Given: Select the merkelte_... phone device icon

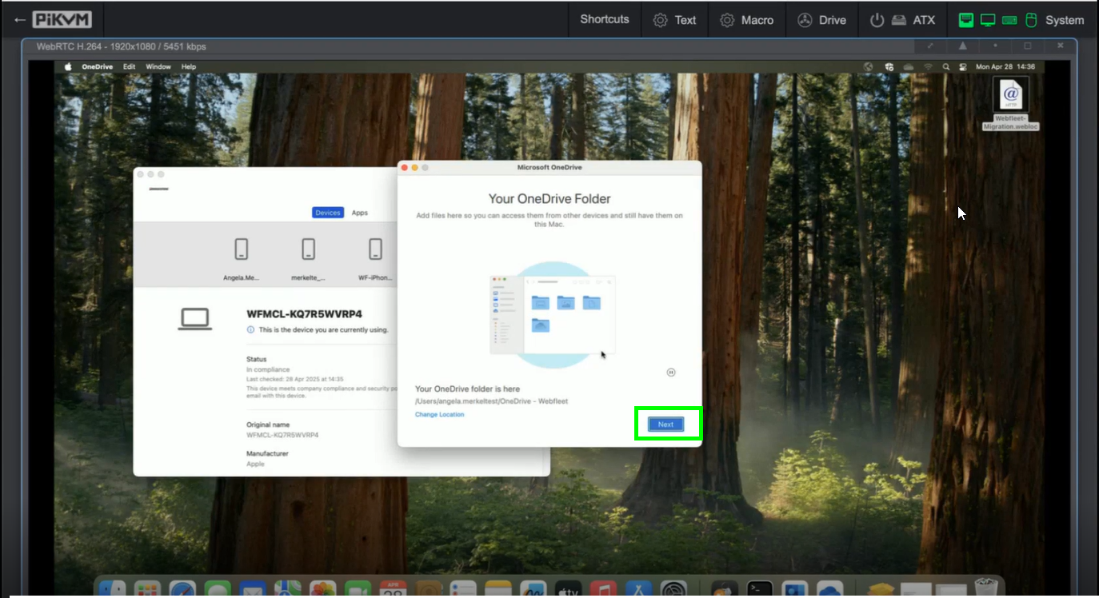Looking at the screenshot, I should click(x=308, y=249).
